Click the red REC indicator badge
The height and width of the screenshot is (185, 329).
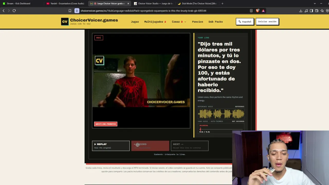click(x=99, y=38)
